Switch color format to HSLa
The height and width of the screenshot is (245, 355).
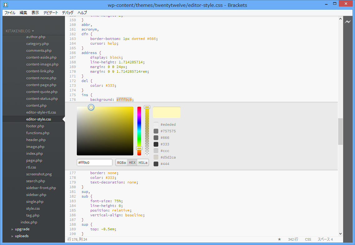pyautogui.click(x=143, y=163)
